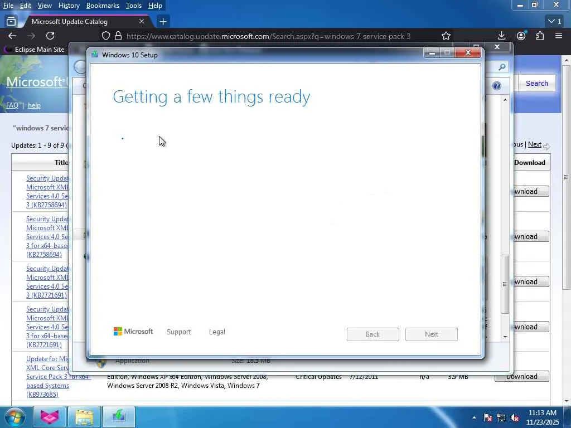
Task: Open the Bookmarks menu
Action: (x=103, y=6)
